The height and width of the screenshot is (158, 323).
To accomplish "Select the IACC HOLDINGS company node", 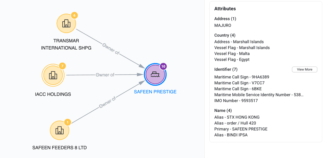I will pos(53,75).
